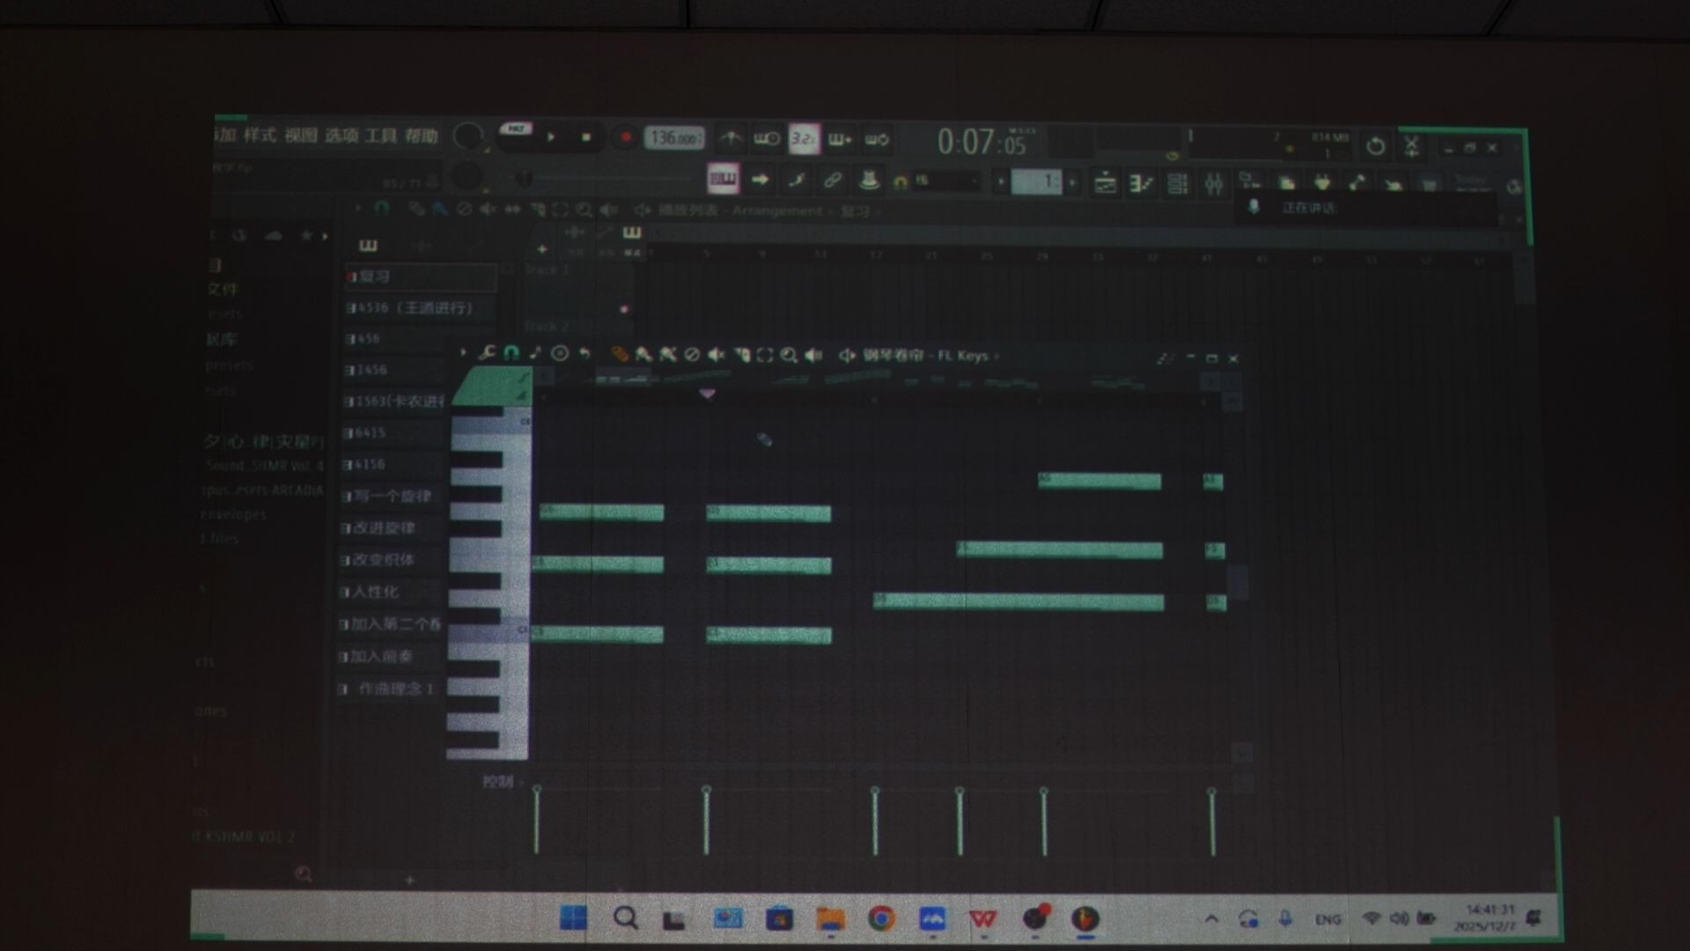Adjust the master volume knob
Viewport: 1690px width, 951px height.
click(467, 136)
